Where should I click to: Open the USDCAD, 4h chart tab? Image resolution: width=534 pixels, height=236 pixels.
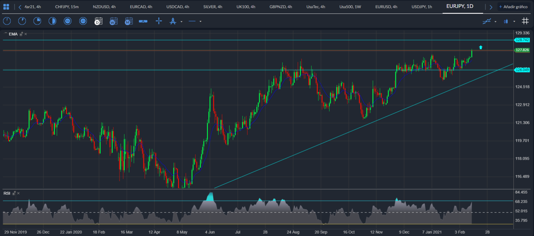pos(178,7)
